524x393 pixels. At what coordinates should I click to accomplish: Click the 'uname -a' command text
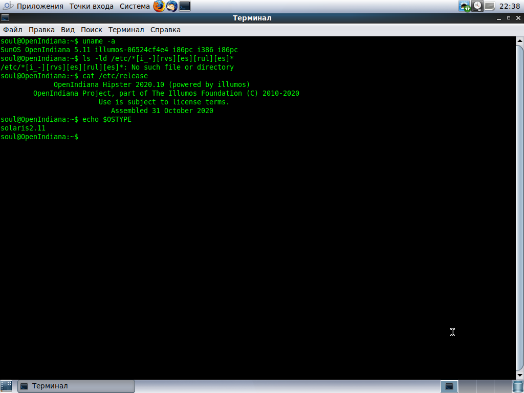(x=99, y=41)
